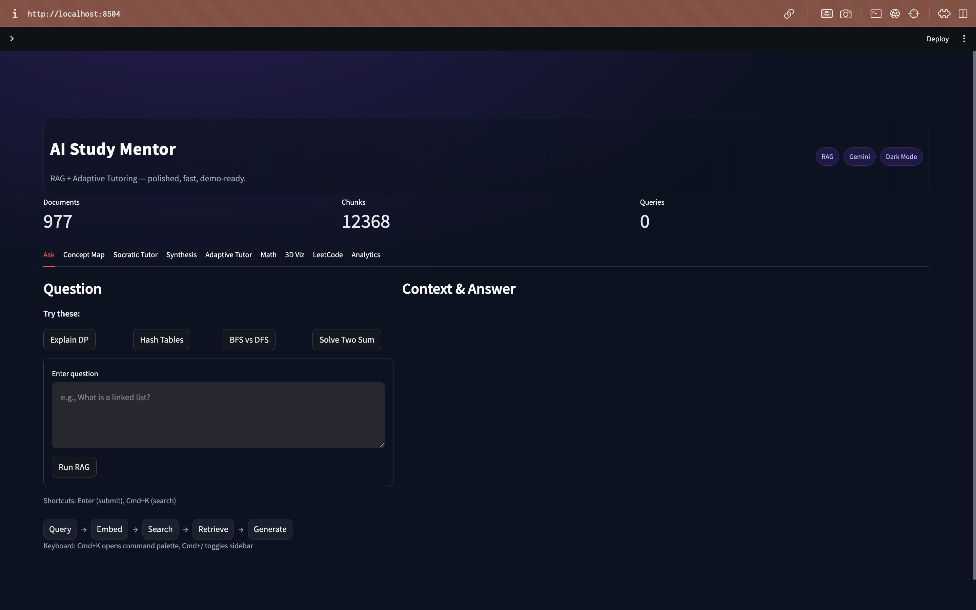
Task: Open the LeetCode tab
Action: pyautogui.click(x=327, y=255)
